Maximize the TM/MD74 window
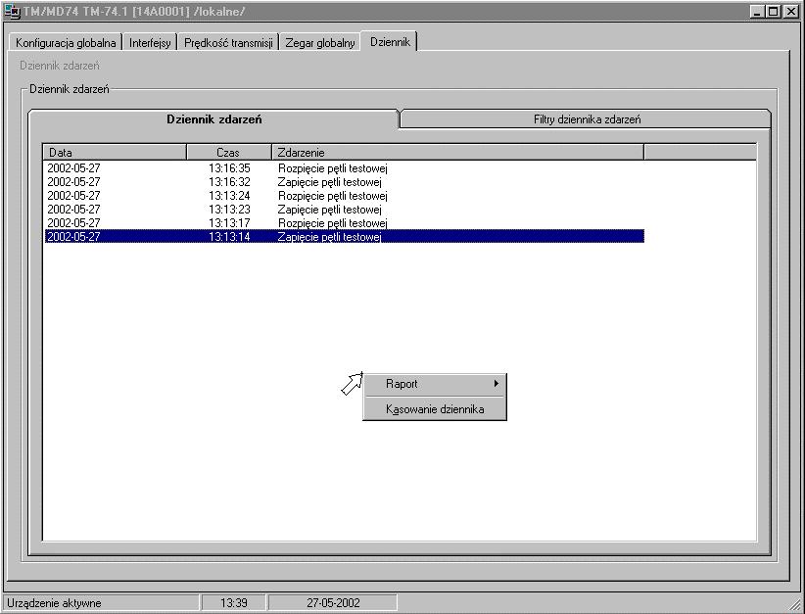805x614 pixels. [773, 12]
